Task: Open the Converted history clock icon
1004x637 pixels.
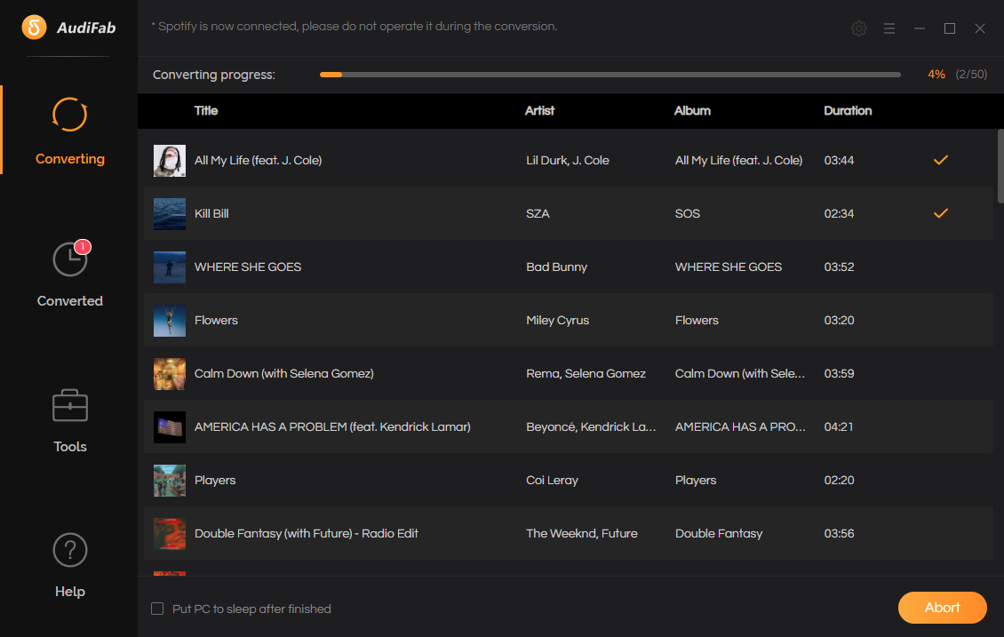Action: 70,259
